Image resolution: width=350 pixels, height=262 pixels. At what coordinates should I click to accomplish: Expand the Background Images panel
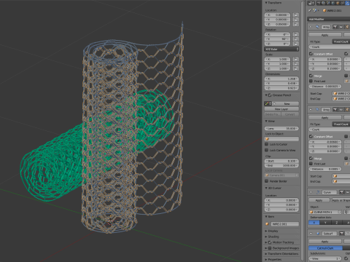[x=266, y=248]
